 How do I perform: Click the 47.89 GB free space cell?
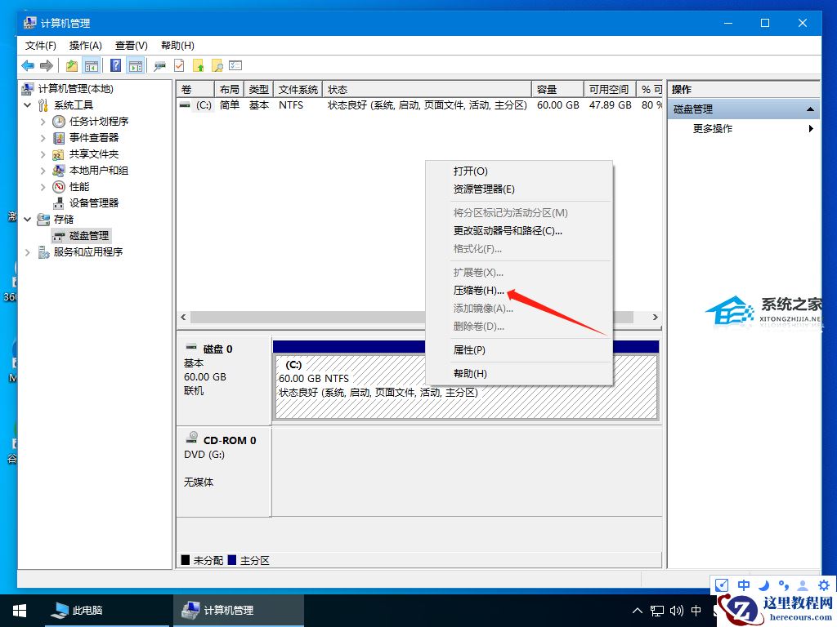pos(610,105)
